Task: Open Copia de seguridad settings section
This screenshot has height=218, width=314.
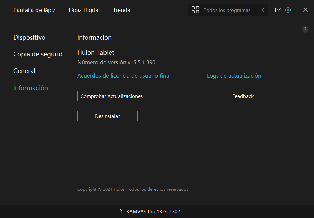Action: [40, 54]
